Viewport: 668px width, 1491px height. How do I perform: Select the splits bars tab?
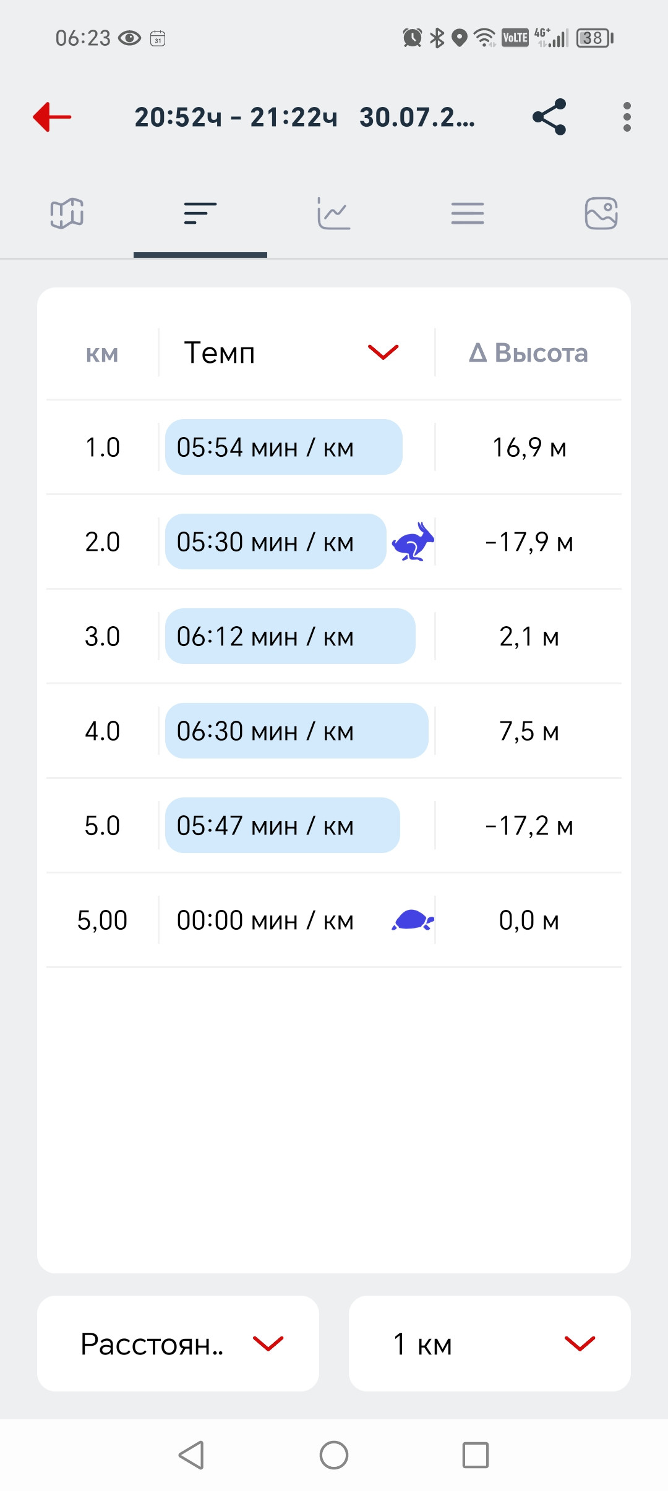[200, 214]
